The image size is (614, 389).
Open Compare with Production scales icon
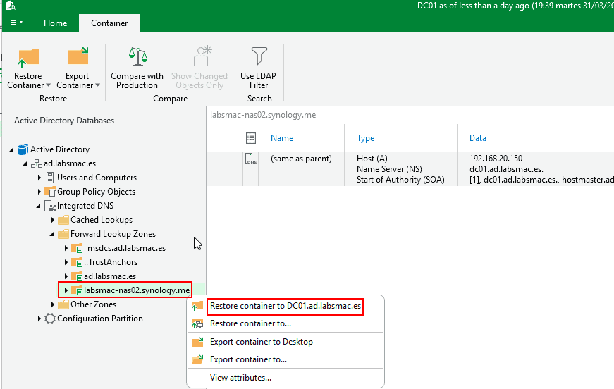(x=138, y=56)
